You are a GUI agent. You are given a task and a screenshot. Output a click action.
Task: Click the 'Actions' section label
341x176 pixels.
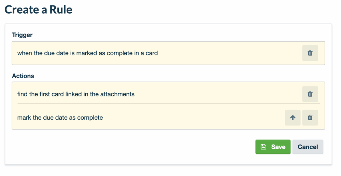23,76
